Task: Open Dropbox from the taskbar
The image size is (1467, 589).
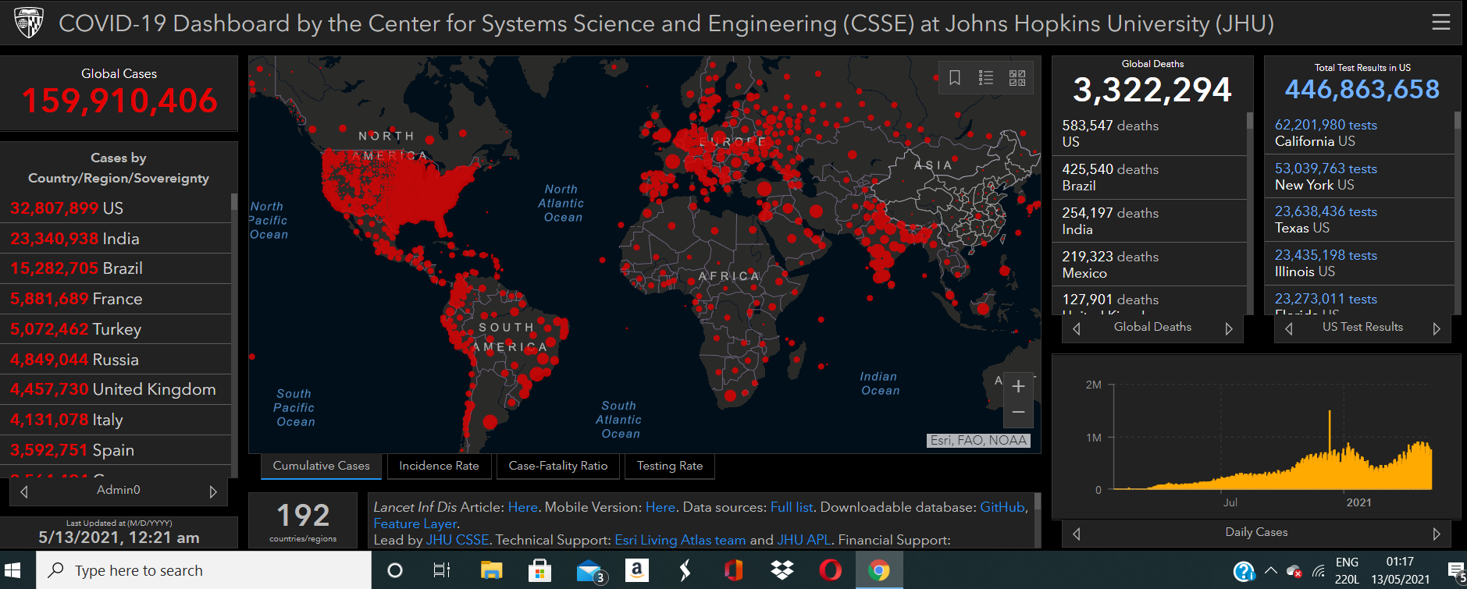Action: point(782,570)
